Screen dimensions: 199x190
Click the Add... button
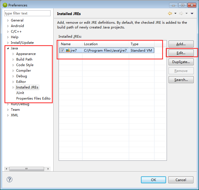pos(181,44)
